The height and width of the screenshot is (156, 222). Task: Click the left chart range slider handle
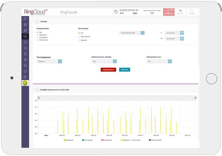point(38,98)
